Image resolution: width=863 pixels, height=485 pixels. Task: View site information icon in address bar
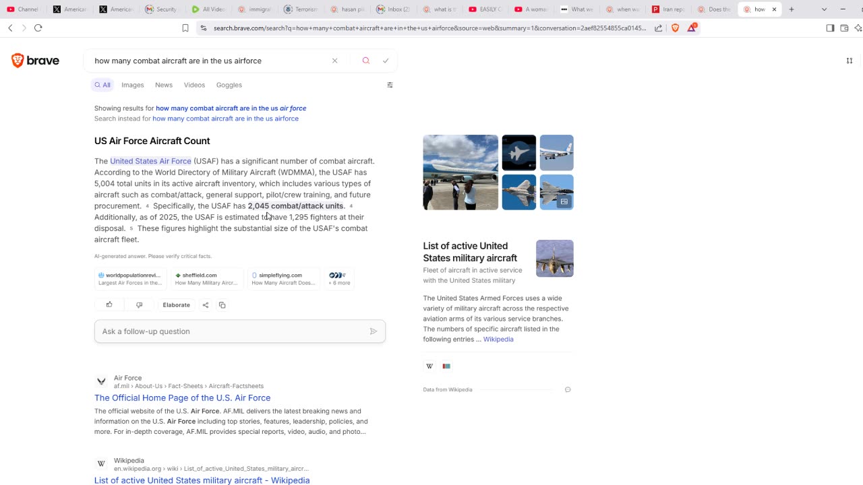203,28
